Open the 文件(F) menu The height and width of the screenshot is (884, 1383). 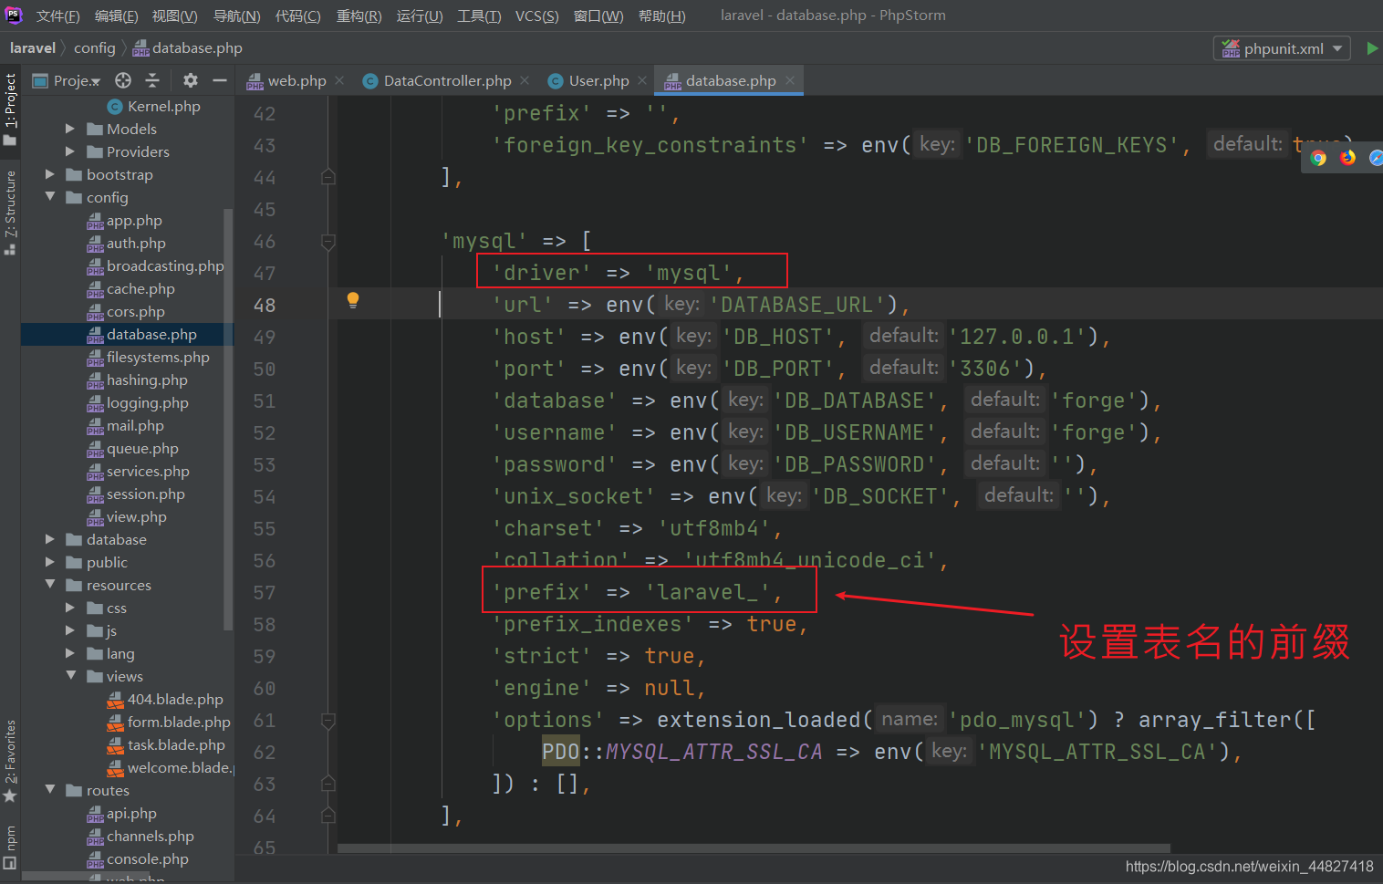pyautogui.click(x=57, y=16)
